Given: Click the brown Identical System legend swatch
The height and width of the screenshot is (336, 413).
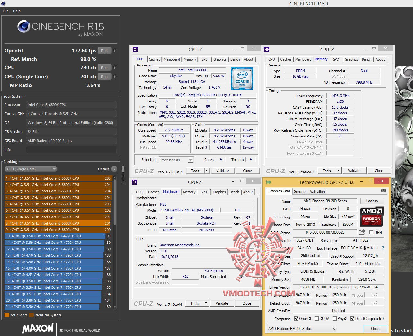Looking at the screenshot, I should coord(31,315).
